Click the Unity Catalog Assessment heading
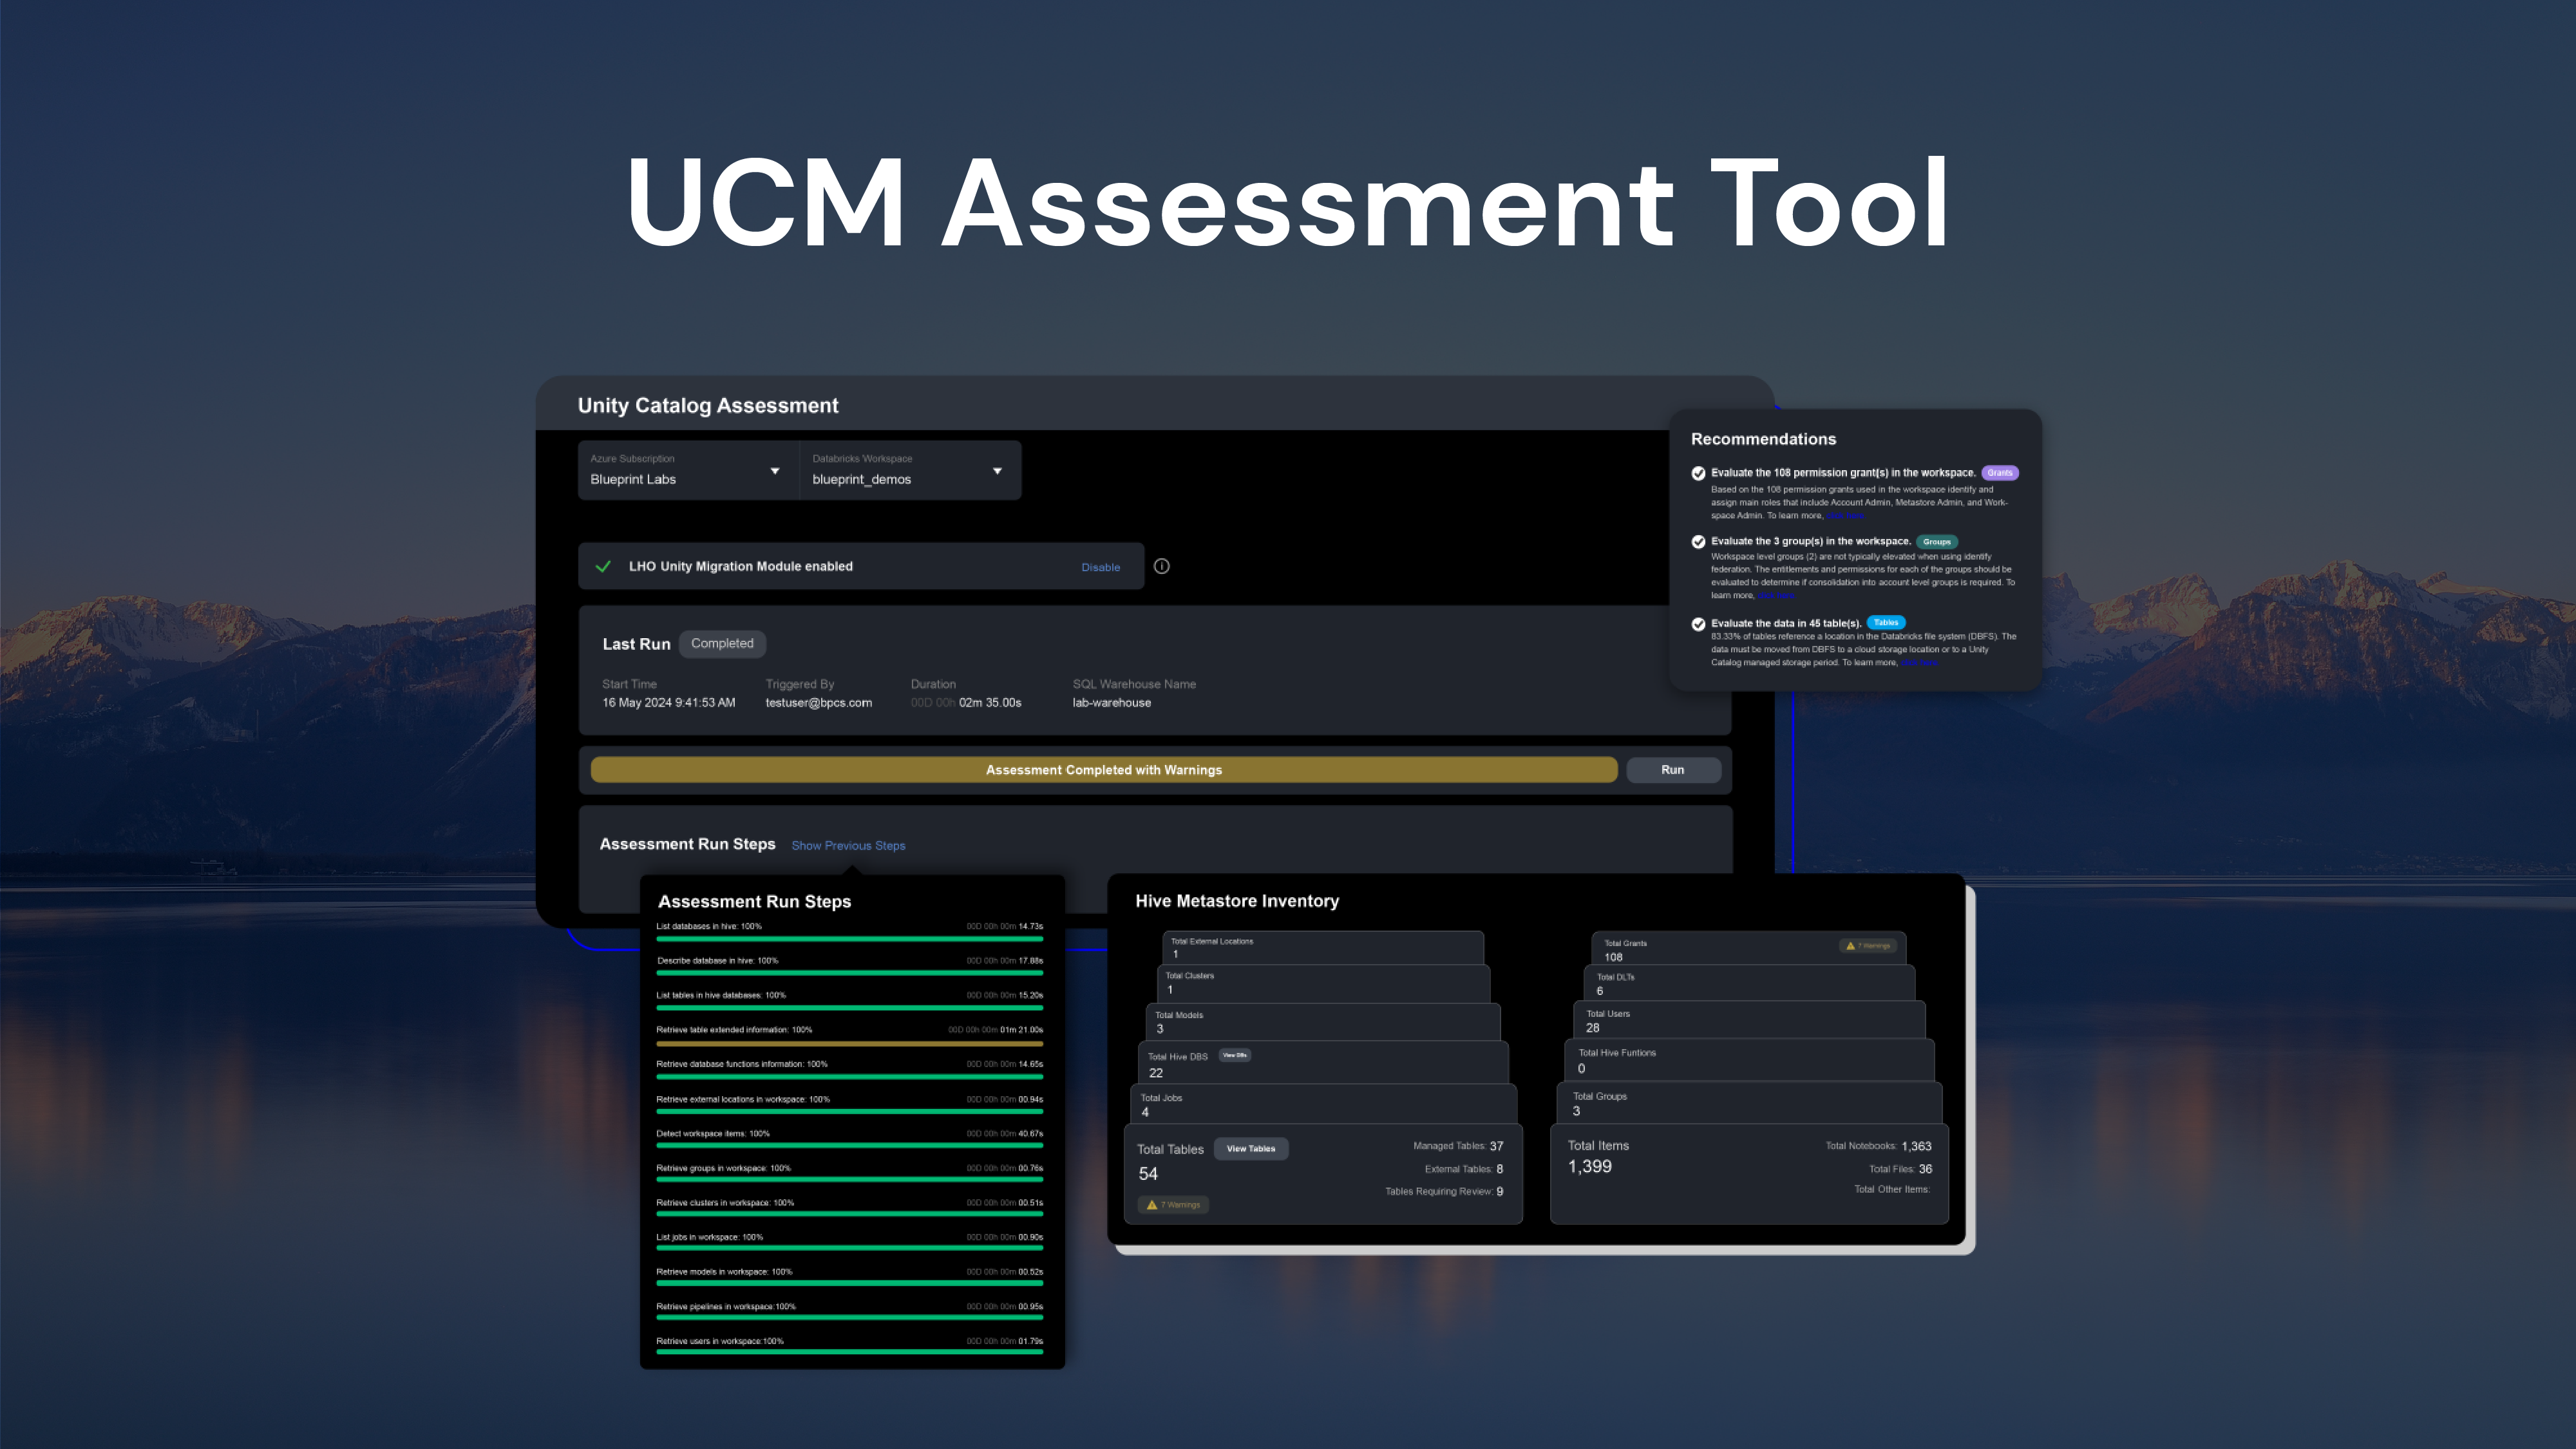This screenshot has height=1449, width=2576. 708,405
